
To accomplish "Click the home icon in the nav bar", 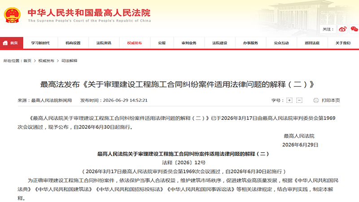I will tap(5, 43).
